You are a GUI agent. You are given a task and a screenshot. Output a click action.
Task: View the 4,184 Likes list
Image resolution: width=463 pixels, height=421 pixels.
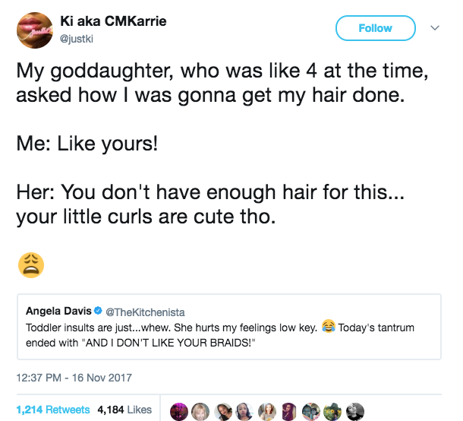tap(124, 409)
